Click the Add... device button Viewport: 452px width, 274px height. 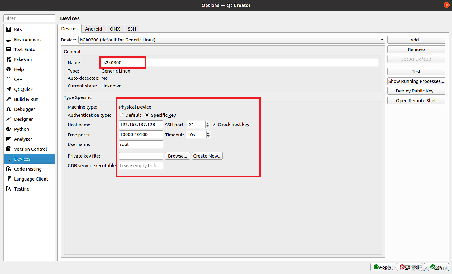pos(416,40)
